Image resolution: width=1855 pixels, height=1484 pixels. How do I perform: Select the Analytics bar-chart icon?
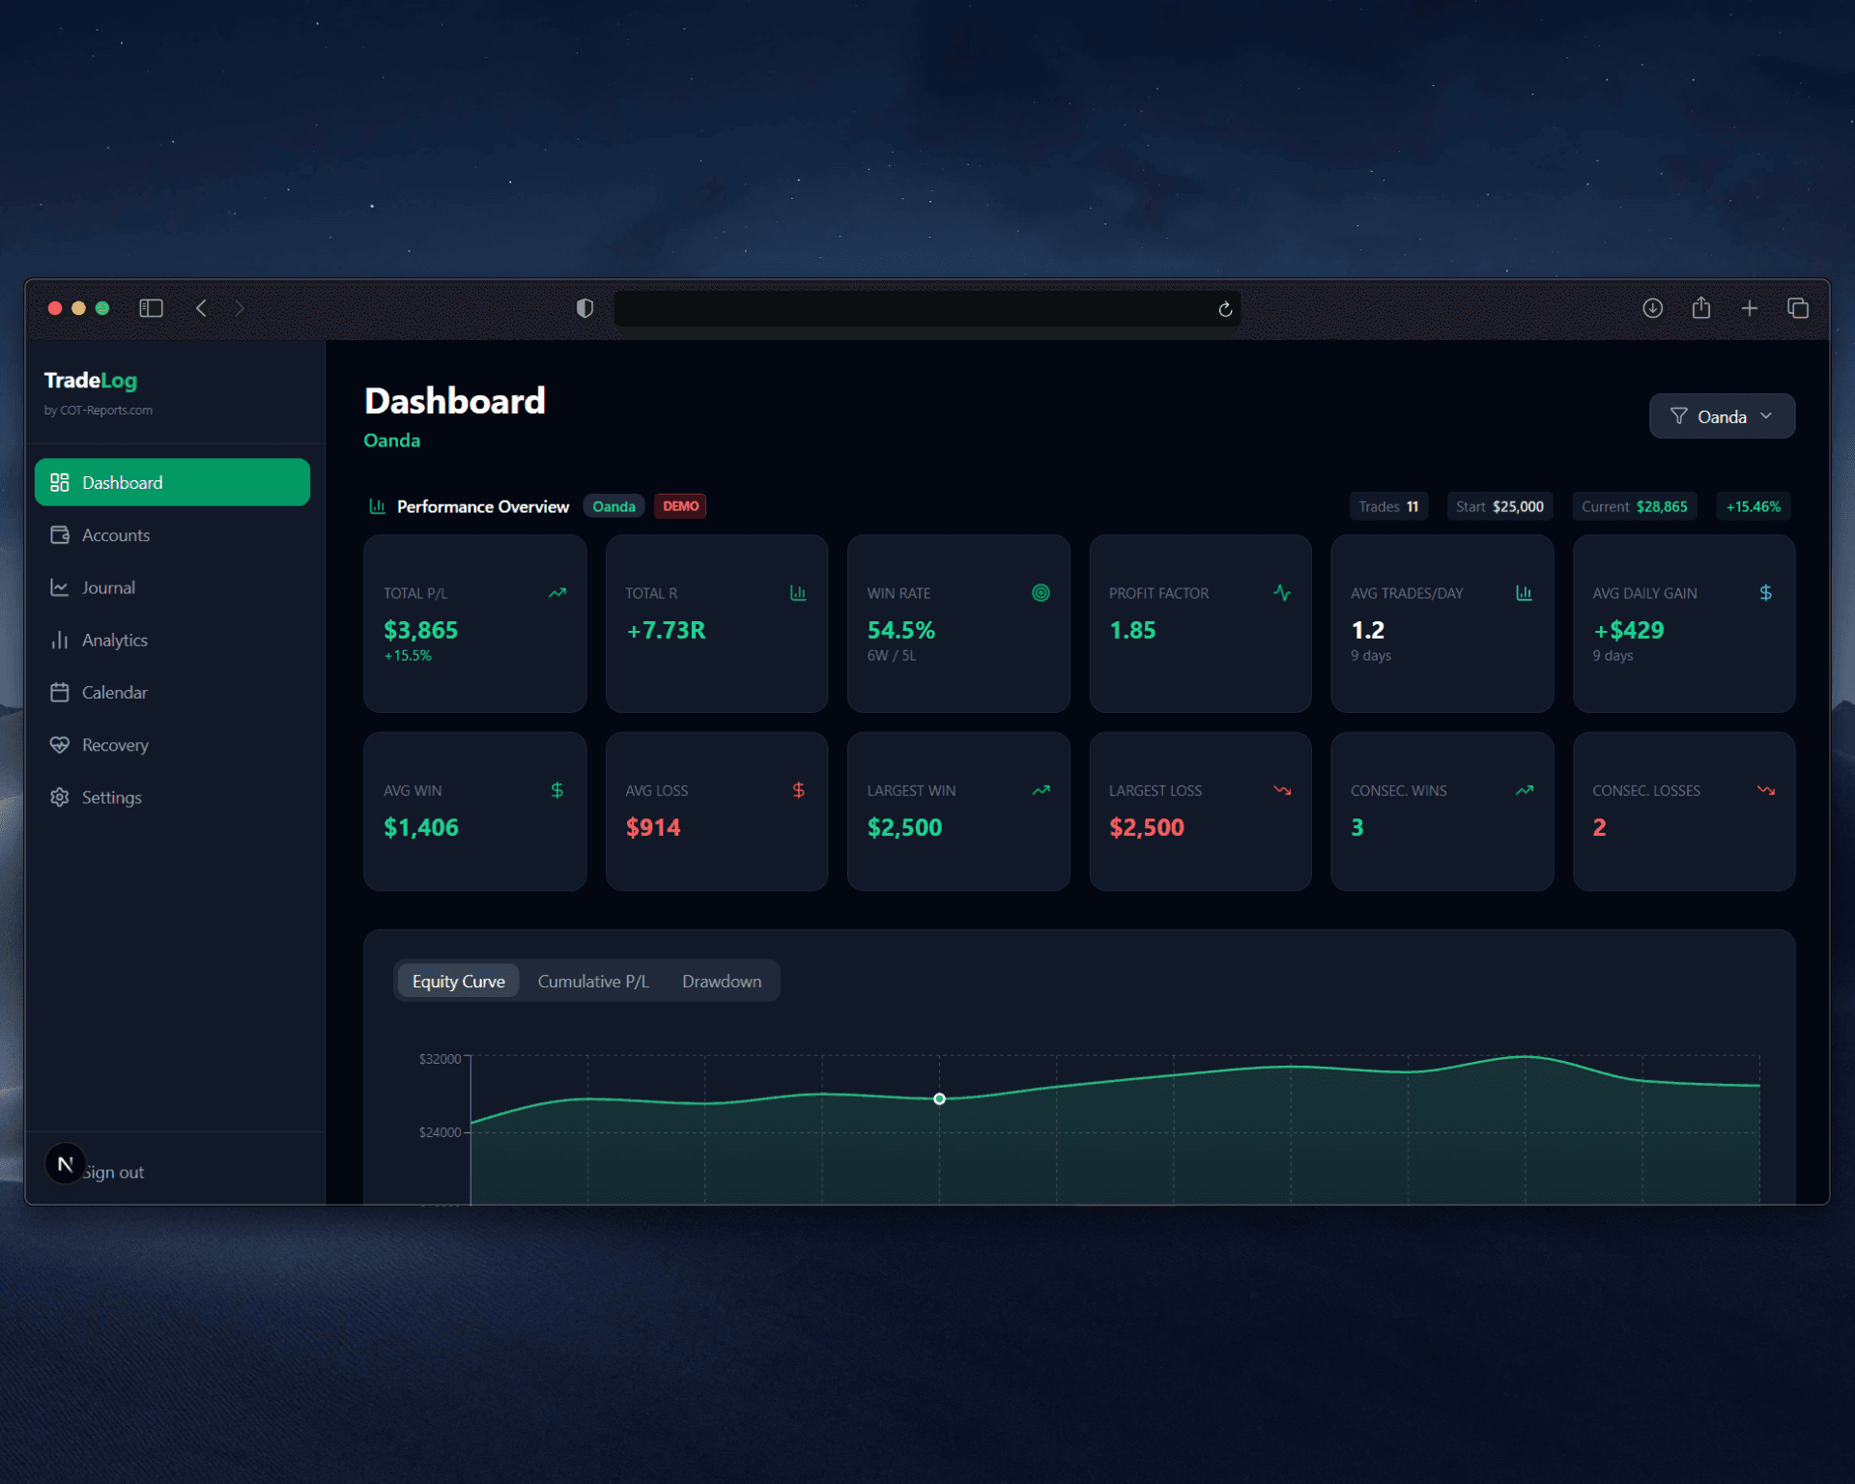click(60, 640)
